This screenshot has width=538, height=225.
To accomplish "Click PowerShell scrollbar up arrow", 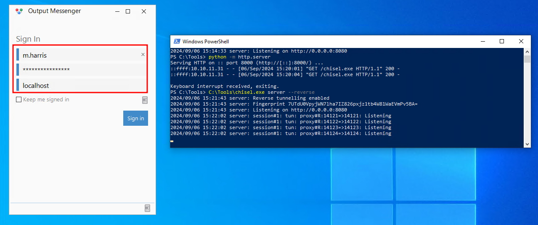I will pyautogui.click(x=527, y=51).
